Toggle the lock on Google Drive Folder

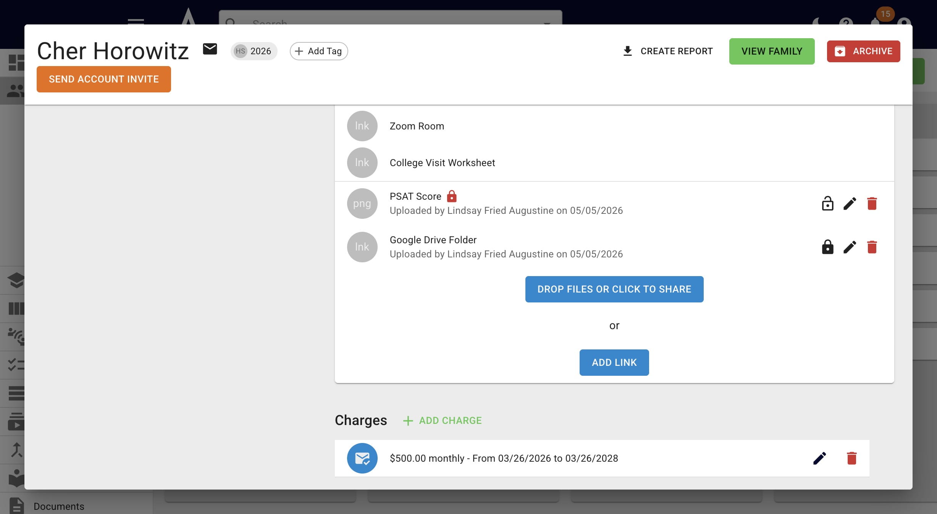[827, 247]
